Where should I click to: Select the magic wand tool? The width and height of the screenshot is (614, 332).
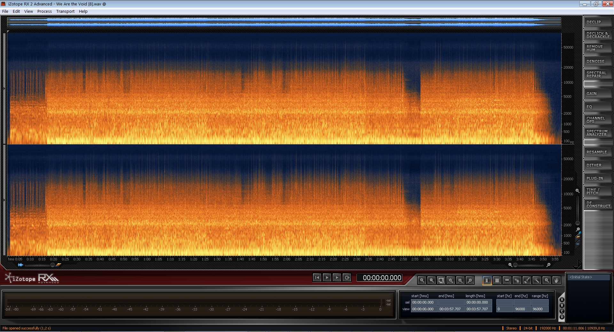[x=537, y=280]
